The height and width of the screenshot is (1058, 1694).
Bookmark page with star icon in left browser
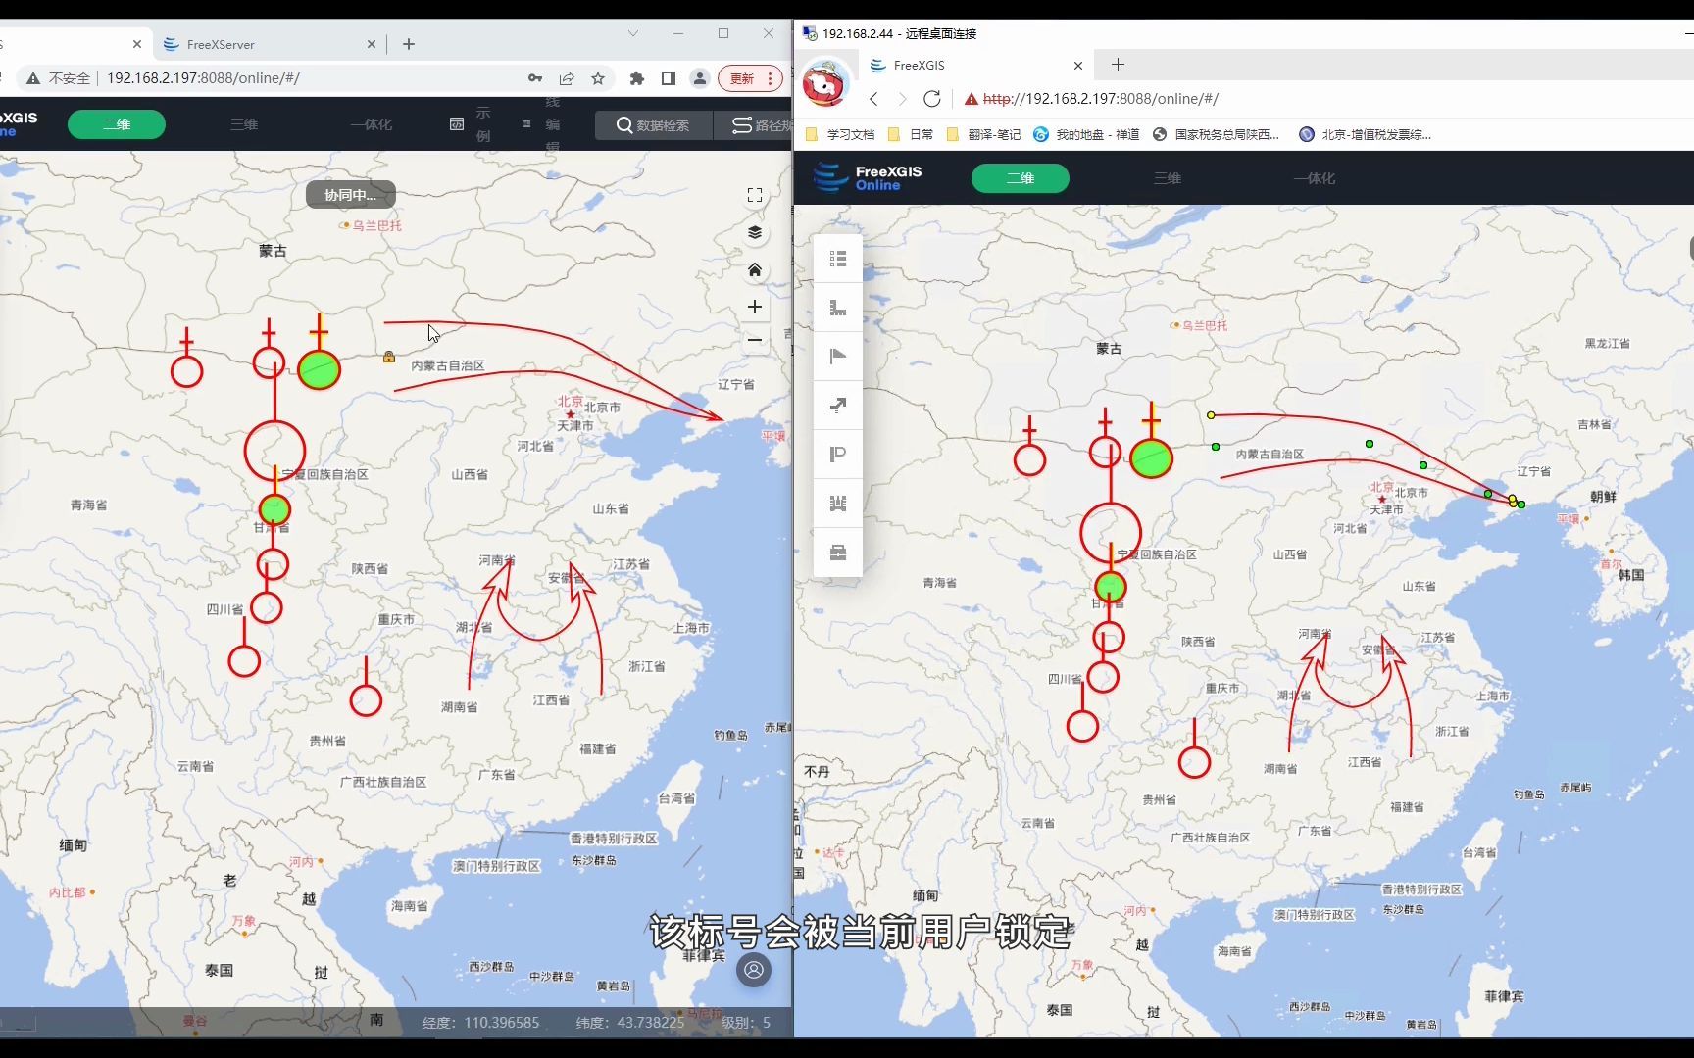tap(598, 78)
